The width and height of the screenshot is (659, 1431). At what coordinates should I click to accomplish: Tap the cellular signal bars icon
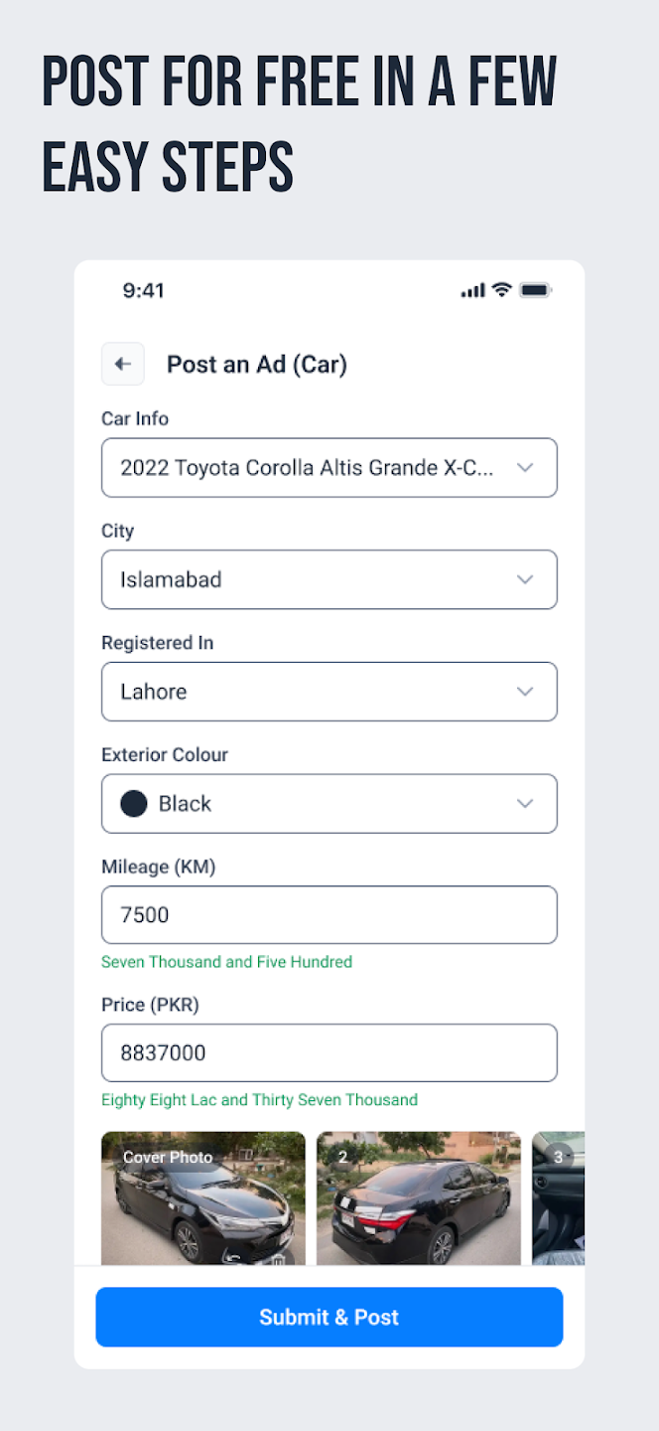point(472,290)
